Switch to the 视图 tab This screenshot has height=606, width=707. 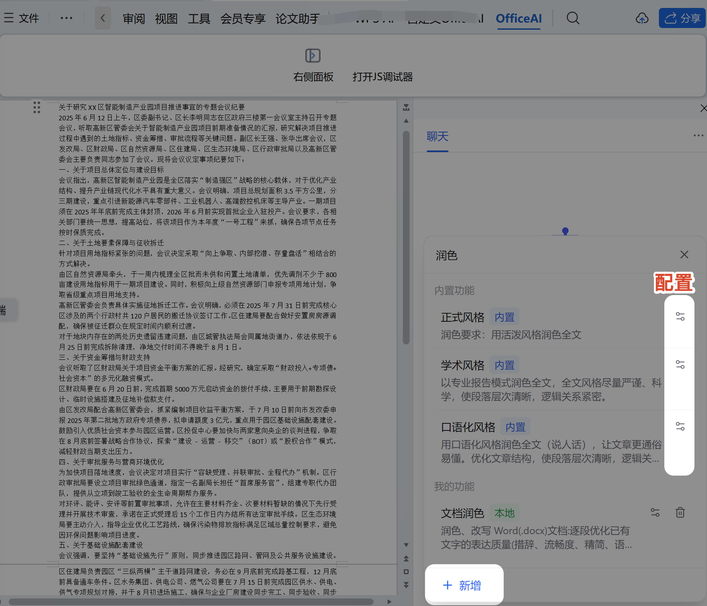(167, 18)
